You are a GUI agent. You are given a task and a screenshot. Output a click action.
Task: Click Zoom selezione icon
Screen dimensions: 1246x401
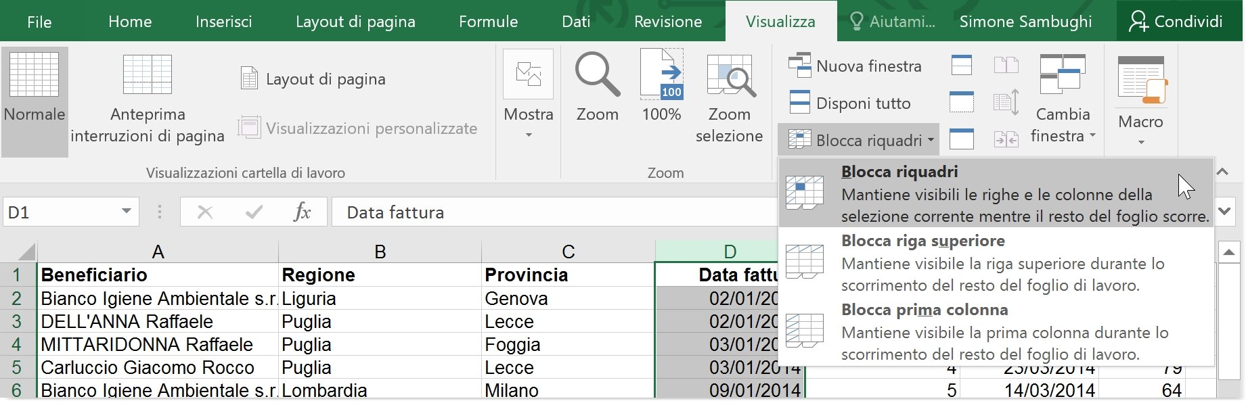pos(729,98)
